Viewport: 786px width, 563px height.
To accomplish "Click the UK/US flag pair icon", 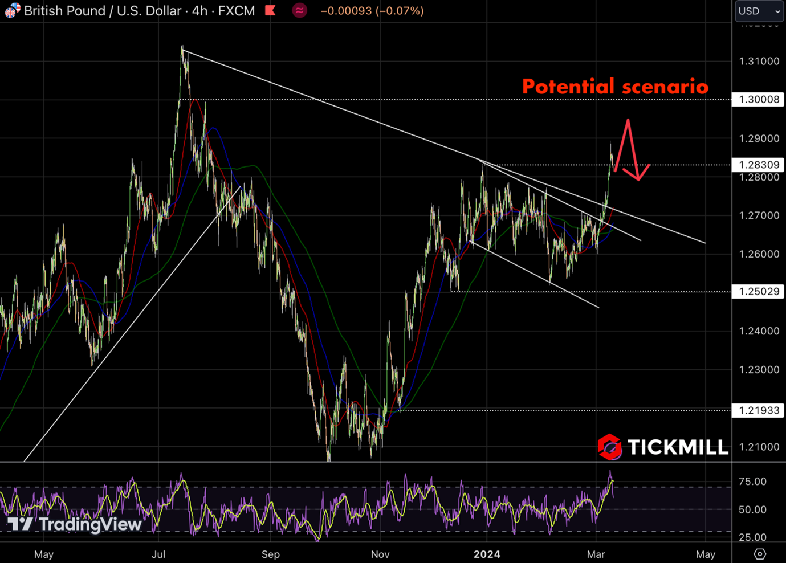I will (x=11, y=10).
